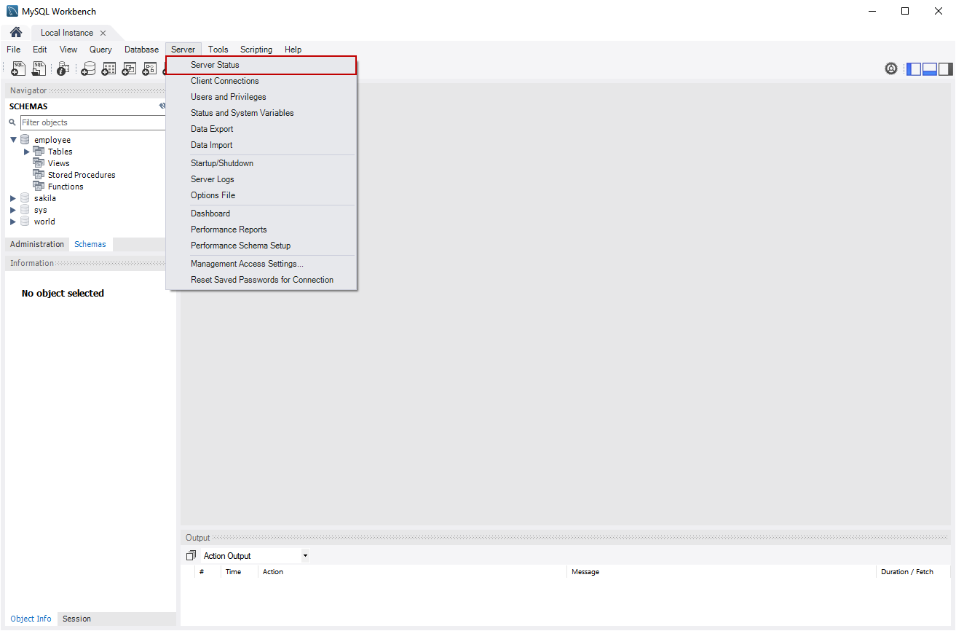Open MySQL Workbench preferences gear
Image resolution: width=956 pixels, height=631 pixels.
coord(891,68)
